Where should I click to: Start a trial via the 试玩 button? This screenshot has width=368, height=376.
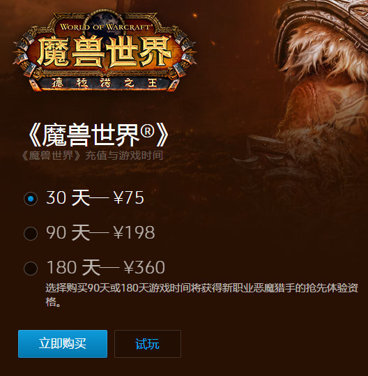[x=148, y=344]
